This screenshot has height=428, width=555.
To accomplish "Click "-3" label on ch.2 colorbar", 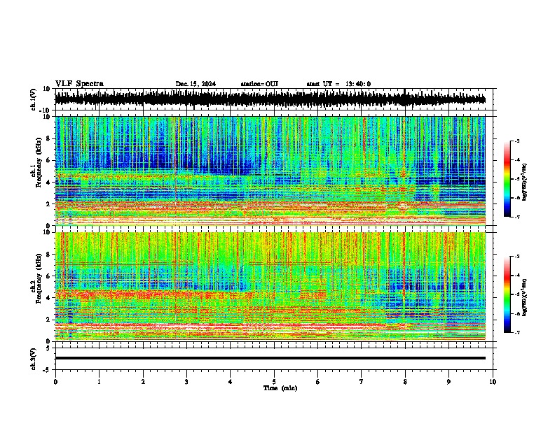I will [517, 257].
